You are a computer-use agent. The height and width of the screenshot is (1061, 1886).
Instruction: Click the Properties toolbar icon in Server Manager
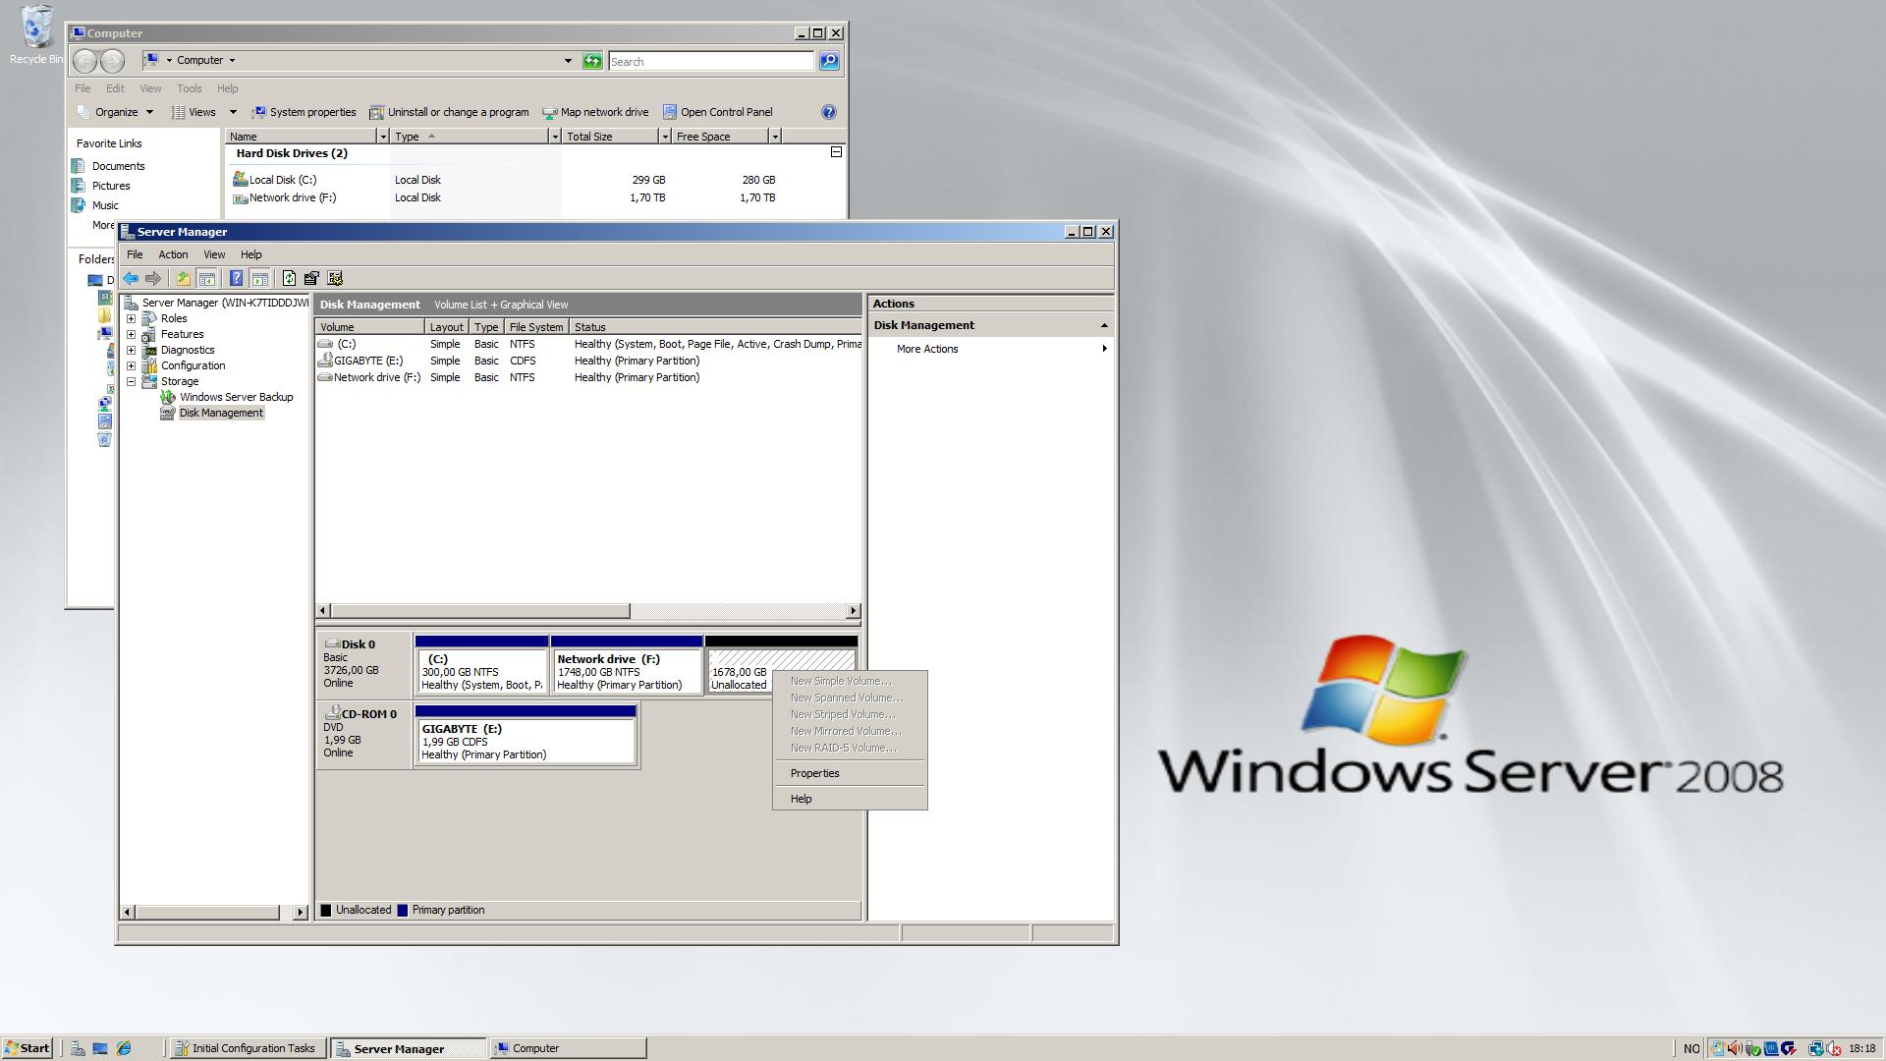point(311,278)
